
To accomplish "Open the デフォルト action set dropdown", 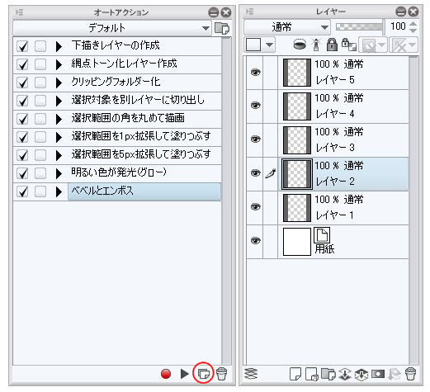I will [x=112, y=28].
